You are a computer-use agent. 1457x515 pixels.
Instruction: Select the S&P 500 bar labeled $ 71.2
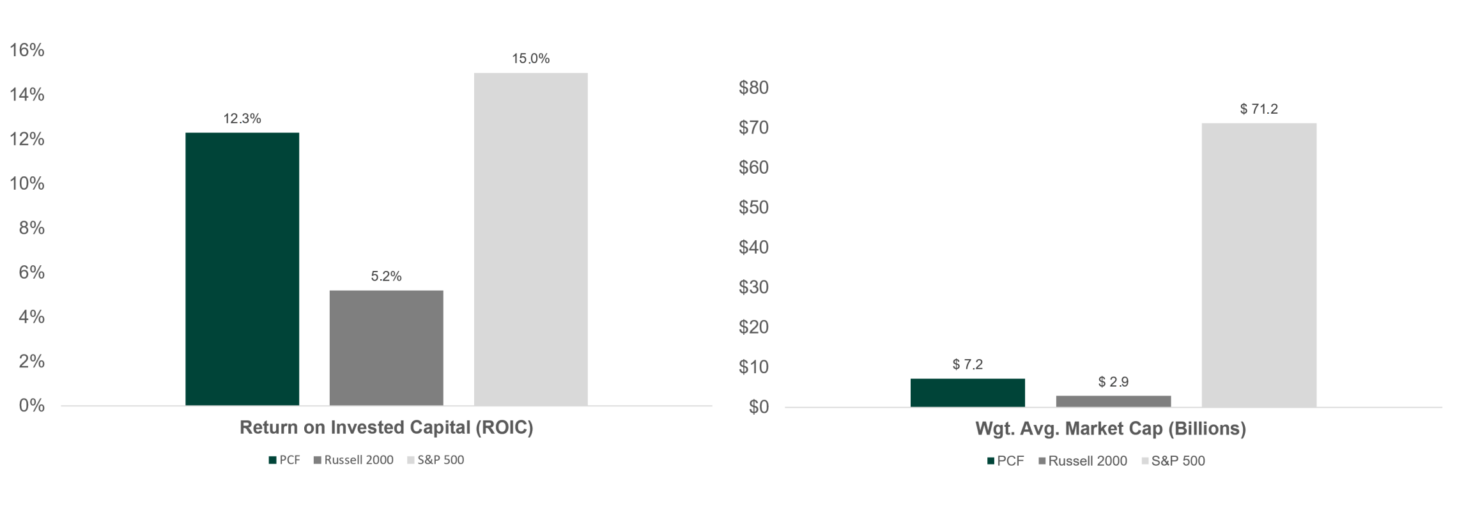[1259, 265]
